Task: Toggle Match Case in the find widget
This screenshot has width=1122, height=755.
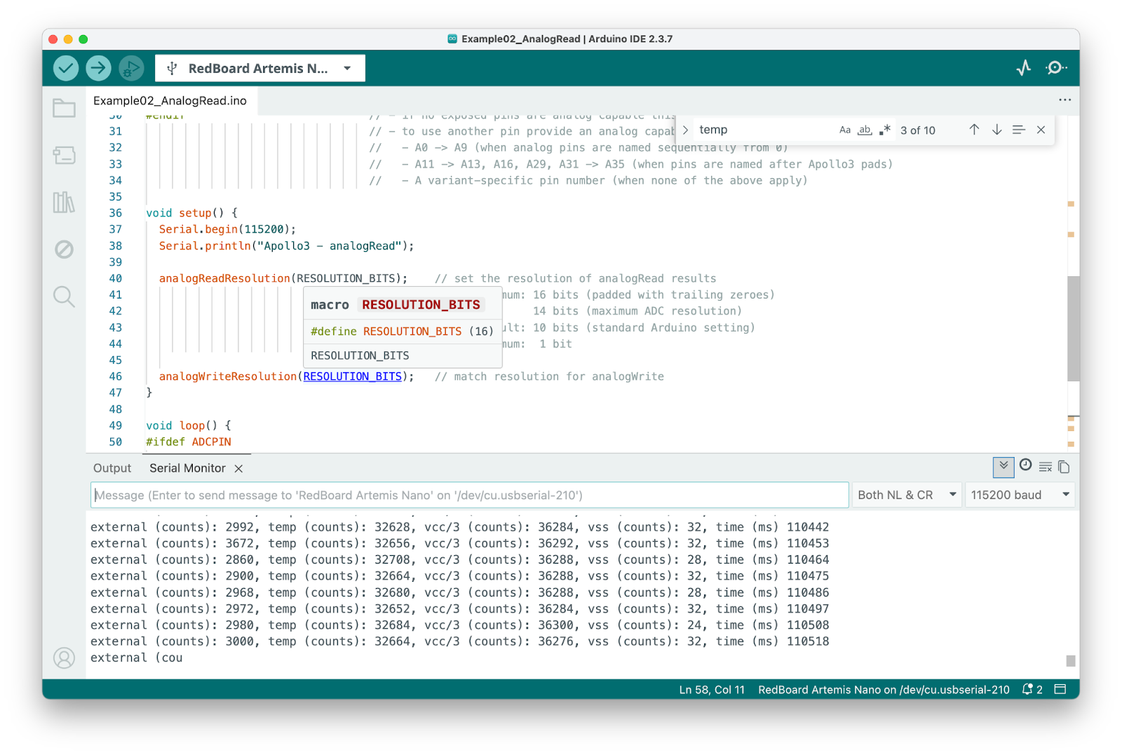Action: coord(845,130)
